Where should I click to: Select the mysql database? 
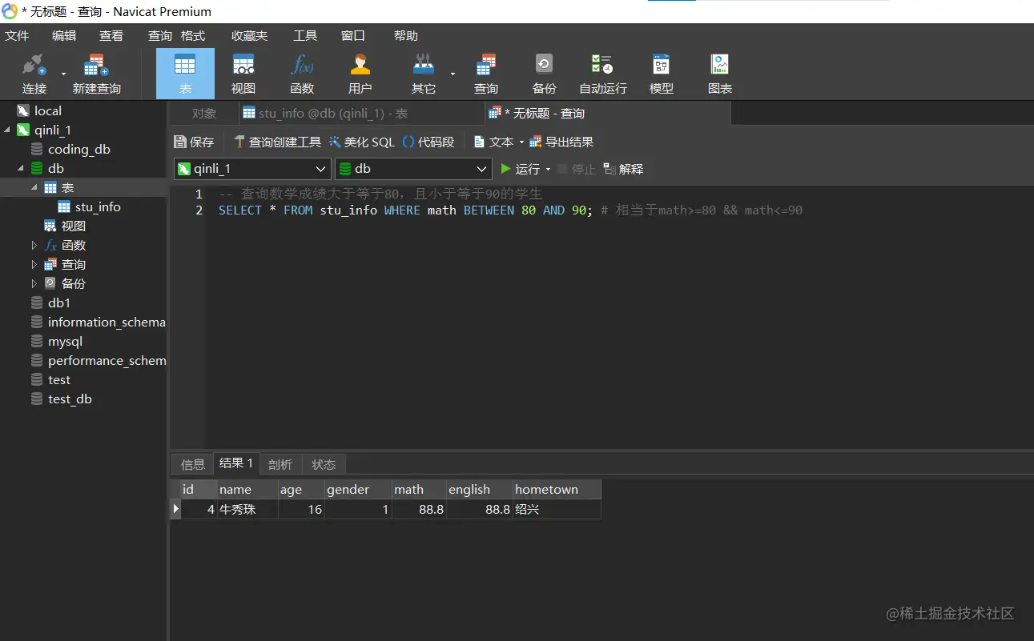tap(65, 341)
